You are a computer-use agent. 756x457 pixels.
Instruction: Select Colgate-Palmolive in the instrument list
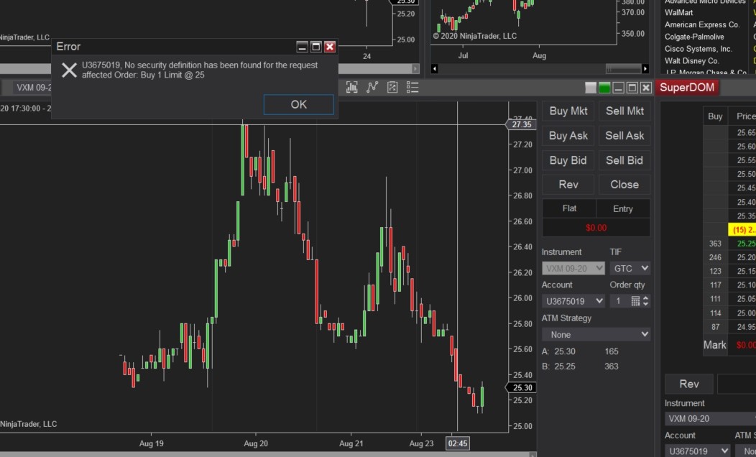click(x=694, y=37)
